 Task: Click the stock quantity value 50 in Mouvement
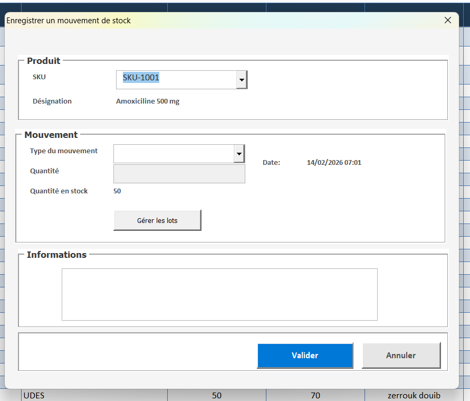coord(117,191)
